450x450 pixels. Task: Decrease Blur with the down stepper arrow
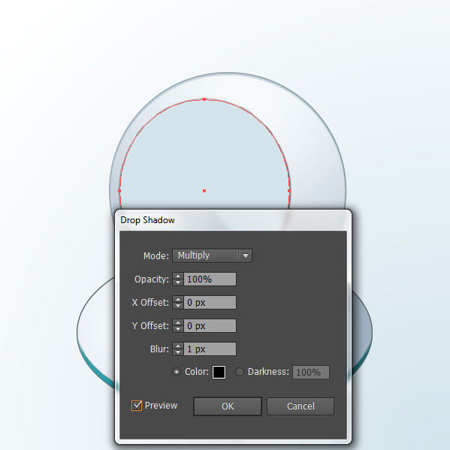point(178,352)
